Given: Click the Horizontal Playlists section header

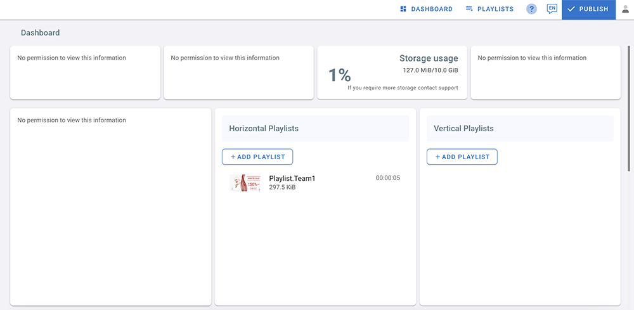Looking at the screenshot, I should [x=264, y=128].
